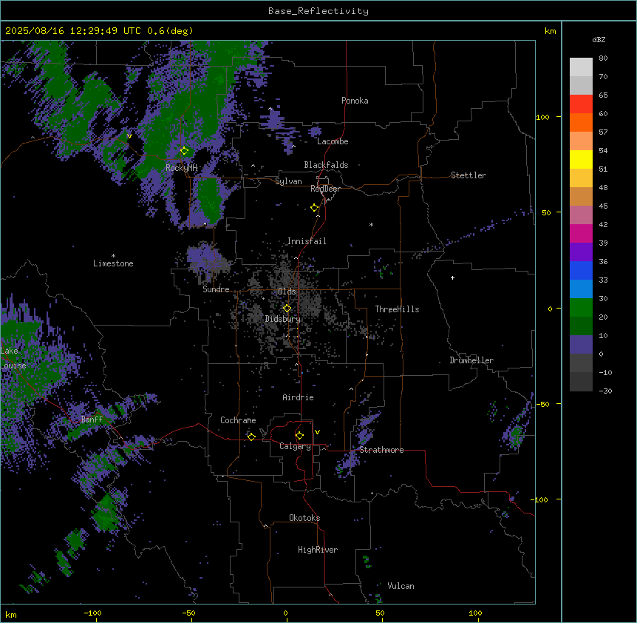Click the ThreeHills map label
The image size is (637, 623).
tap(397, 309)
